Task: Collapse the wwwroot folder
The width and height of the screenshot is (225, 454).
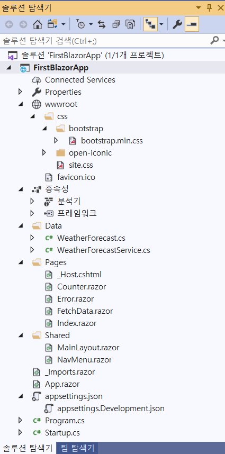Action: [x=20, y=104]
